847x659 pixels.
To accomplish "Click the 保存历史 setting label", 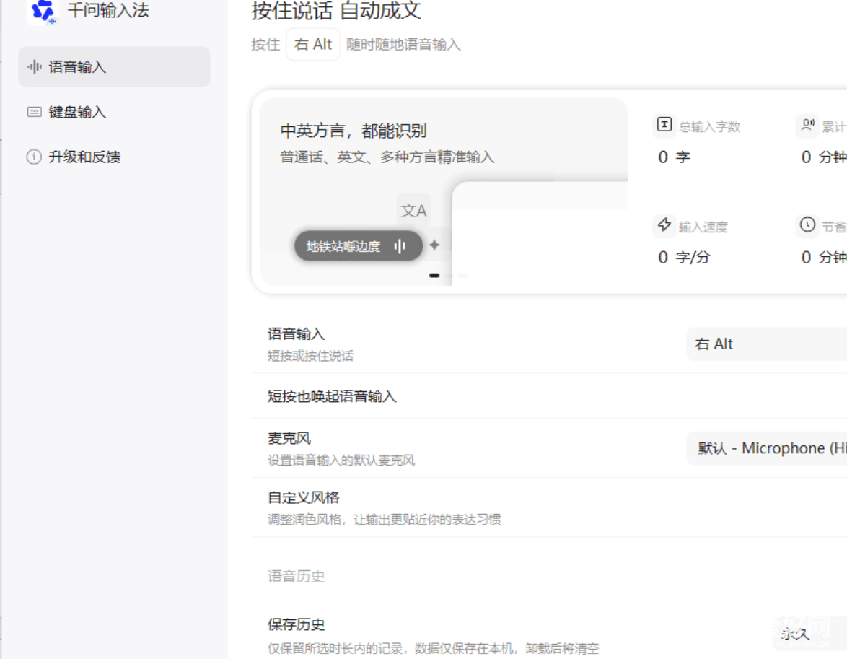I will coord(296,624).
